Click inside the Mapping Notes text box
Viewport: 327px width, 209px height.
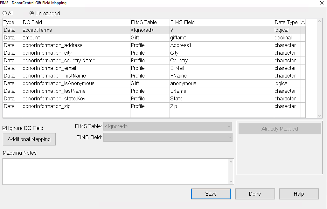click(116, 172)
